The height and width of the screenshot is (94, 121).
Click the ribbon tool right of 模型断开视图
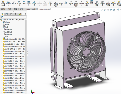(114, 3)
